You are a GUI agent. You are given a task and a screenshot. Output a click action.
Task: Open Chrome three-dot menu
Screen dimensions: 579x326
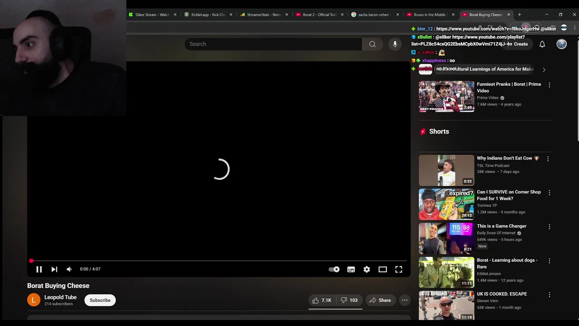574,28
